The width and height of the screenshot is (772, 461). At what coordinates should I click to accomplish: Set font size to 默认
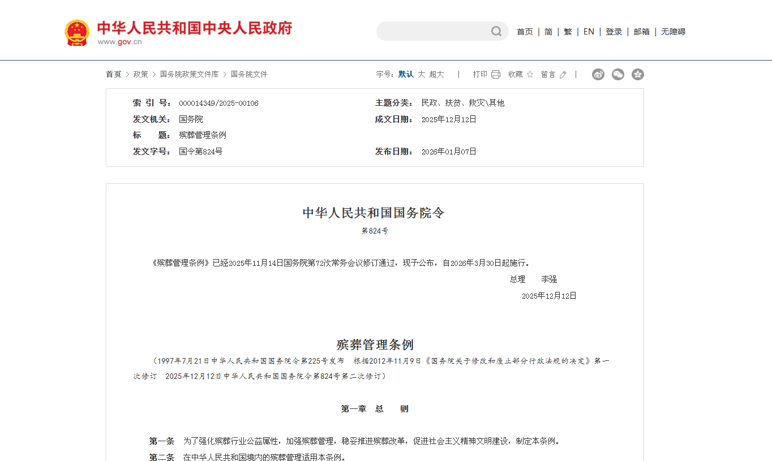(x=406, y=74)
